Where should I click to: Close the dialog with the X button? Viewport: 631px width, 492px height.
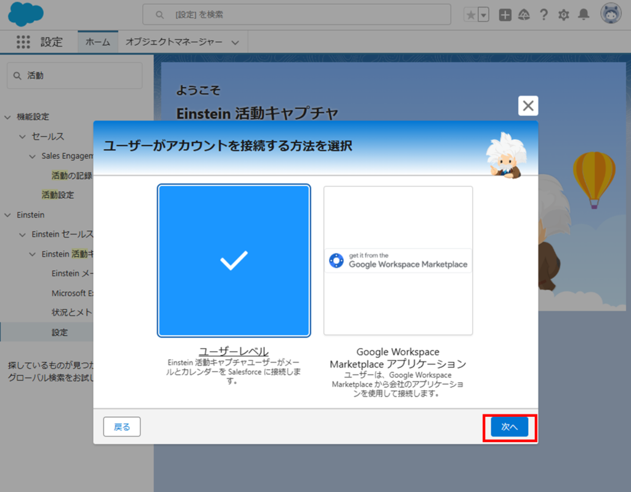click(x=528, y=106)
